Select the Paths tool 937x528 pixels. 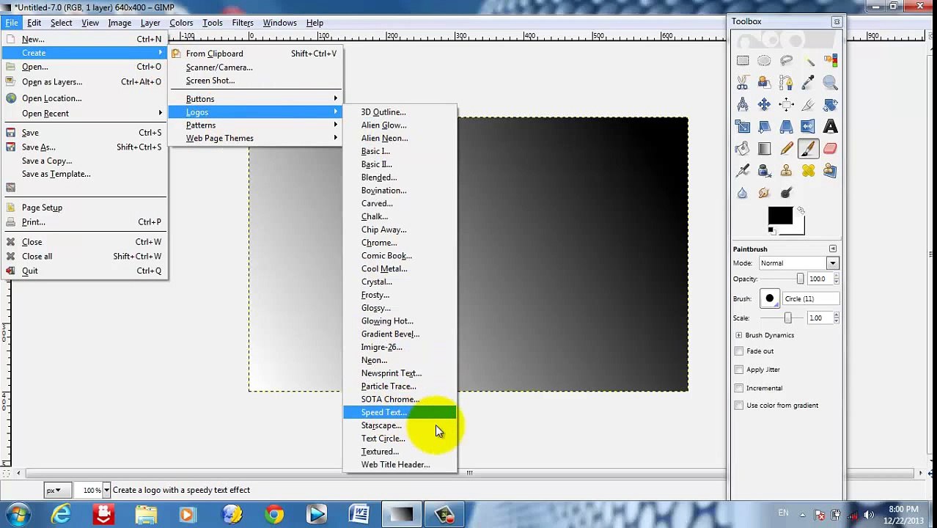pyautogui.click(x=786, y=83)
